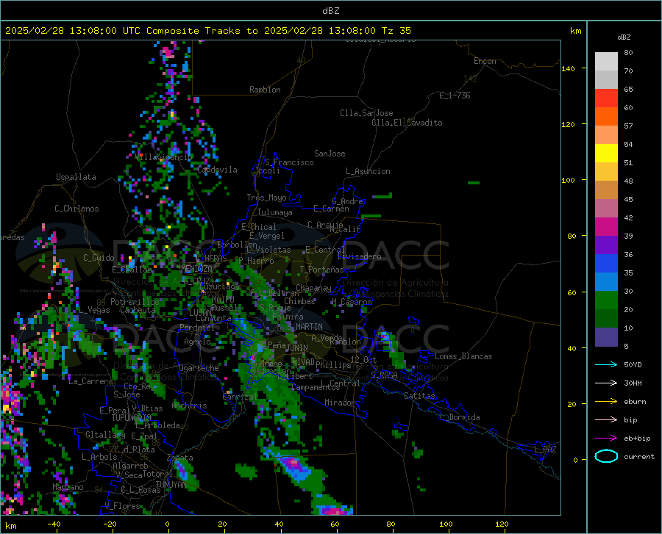Click the 'Potrerillos' map label
The width and height of the screenshot is (662, 534).
coord(135,302)
